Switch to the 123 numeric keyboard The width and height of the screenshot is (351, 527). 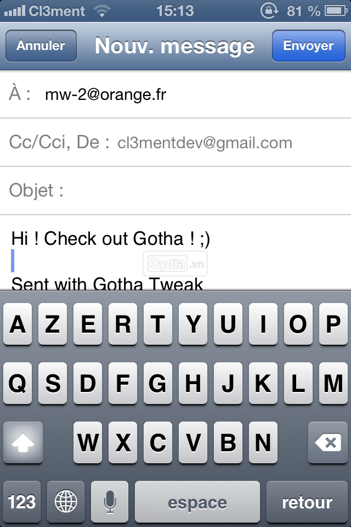coord(22,501)
